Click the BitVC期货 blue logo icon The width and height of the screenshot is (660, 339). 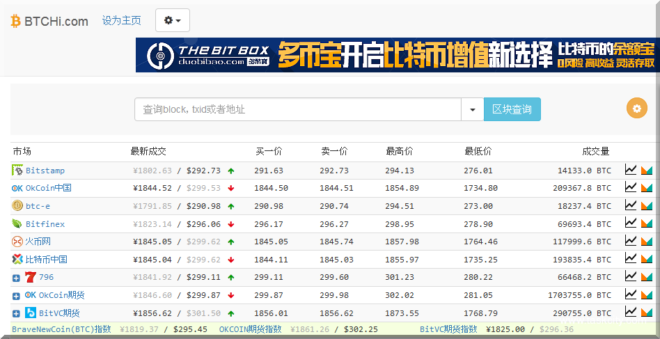click(x=31, y=313)
